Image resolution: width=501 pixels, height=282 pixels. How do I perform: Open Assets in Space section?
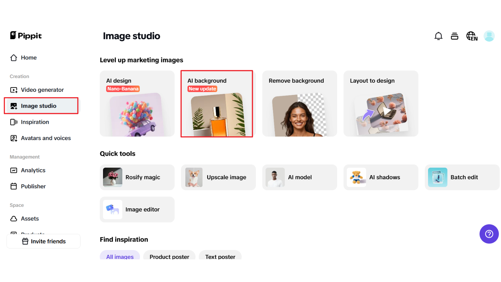(x=30, y=219)
